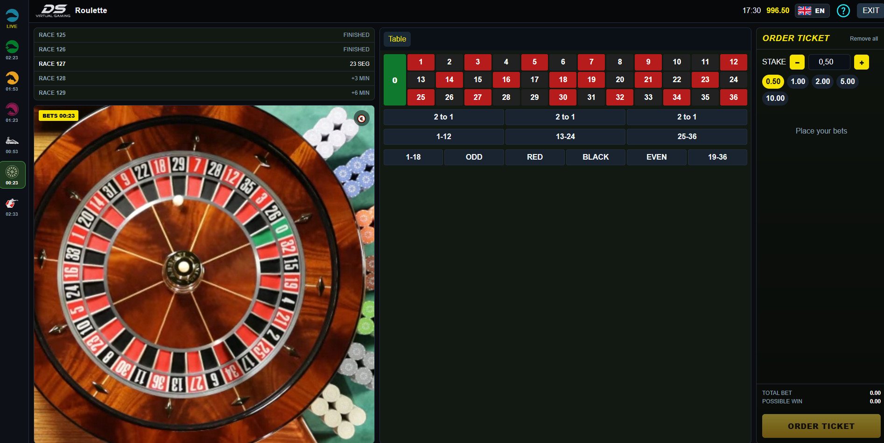Viewport: 884px width, 443px height.
Task: Select RACE 125 finished row
Action: tap(204, 35)
